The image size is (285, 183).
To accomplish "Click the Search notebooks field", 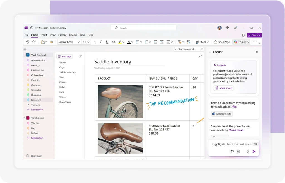I will pos(188,49).
